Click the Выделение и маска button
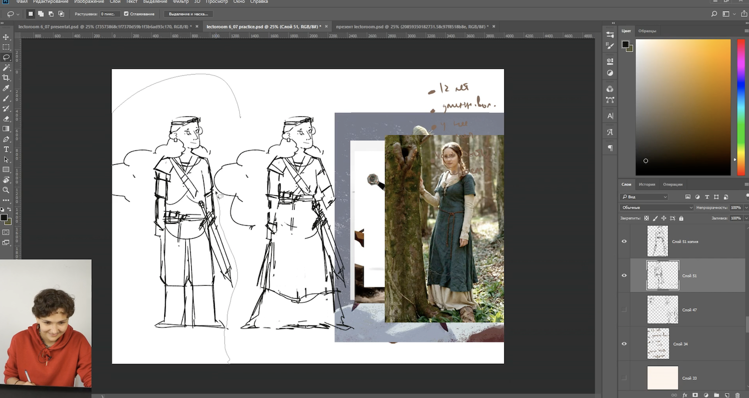Screen dimensions: 749x398 click(x=188, y=14)
